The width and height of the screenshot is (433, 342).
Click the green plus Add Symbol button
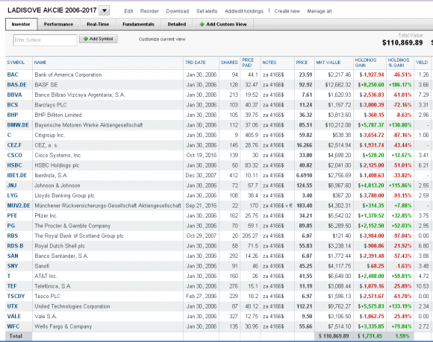(x=99, y=39)
